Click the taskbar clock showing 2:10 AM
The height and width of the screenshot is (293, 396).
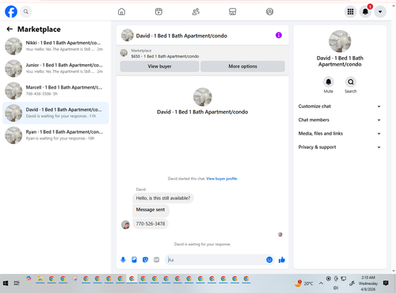tap(368, 283)
